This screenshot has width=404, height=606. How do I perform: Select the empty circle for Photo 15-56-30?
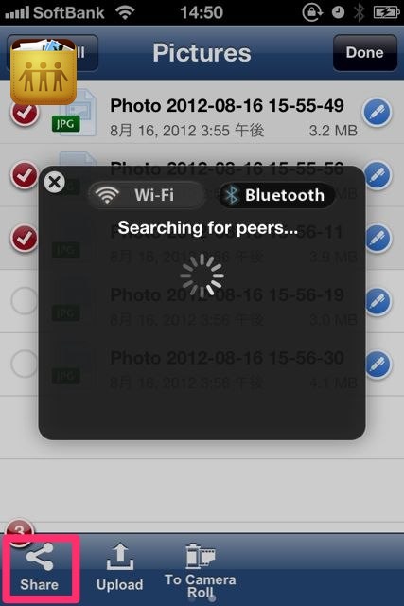pyautogui.click(x=25, y=364)
